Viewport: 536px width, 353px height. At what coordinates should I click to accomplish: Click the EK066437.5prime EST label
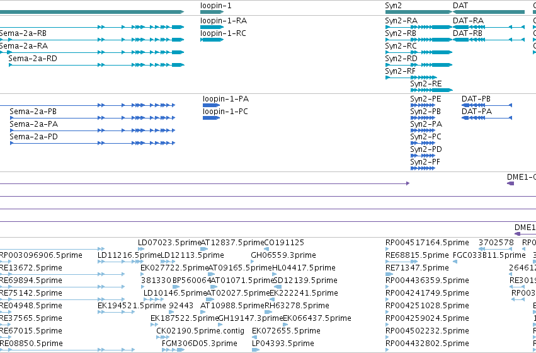317,318
